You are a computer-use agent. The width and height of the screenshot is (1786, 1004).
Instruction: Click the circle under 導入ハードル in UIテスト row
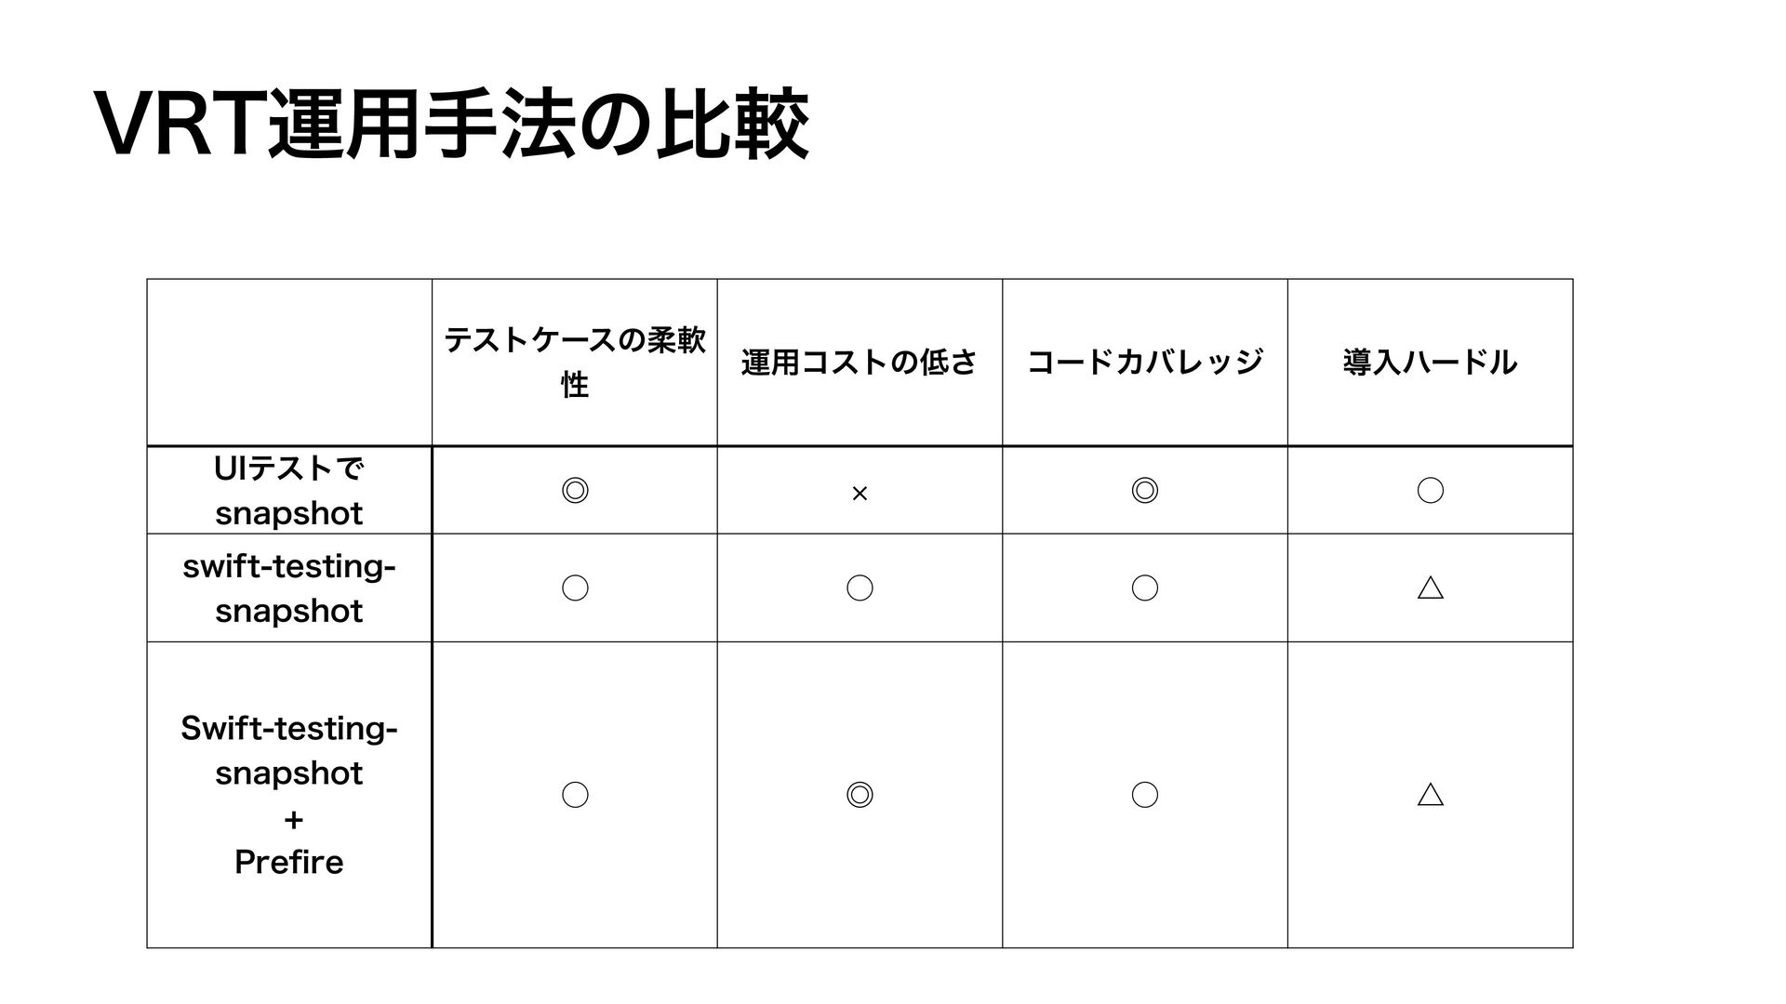tap(1431, 490)
